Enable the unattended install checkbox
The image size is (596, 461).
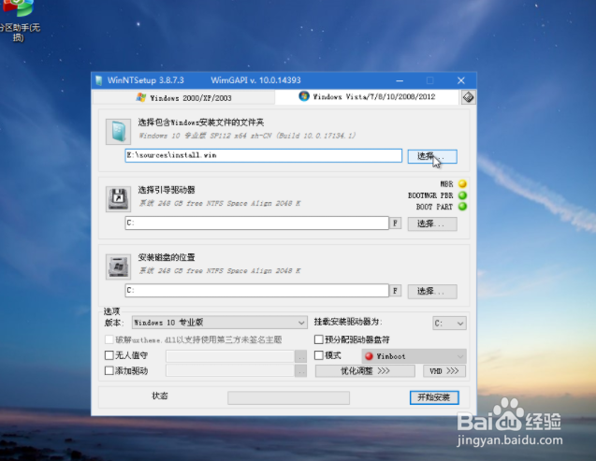[x=109, y=355]
